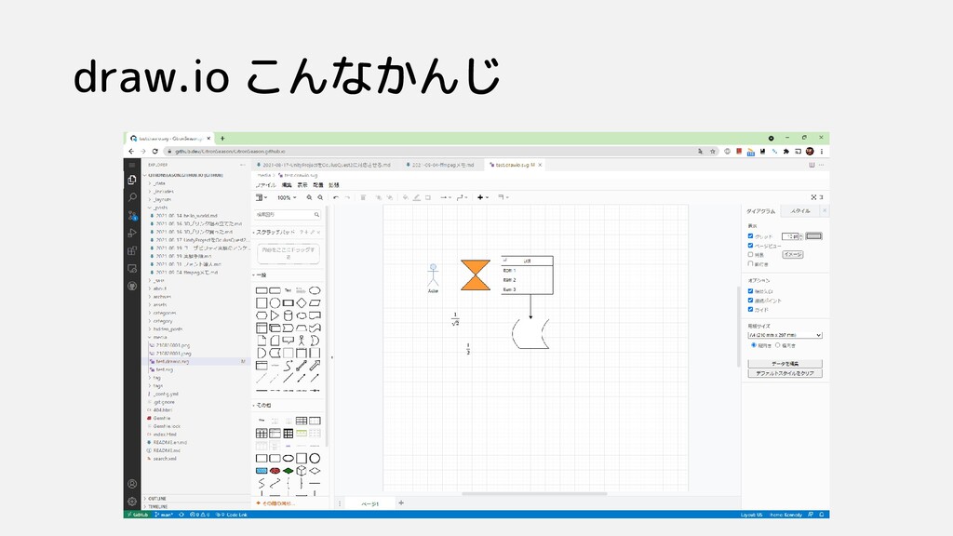This screenshot has height=536, width=953.
Task: Toggle the グリッド checkbox
Action: [x=751, y=235]
